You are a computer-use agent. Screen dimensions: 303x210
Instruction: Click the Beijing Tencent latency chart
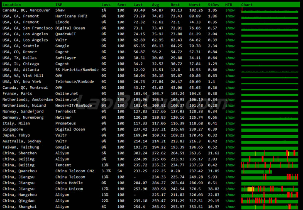click(x=269, y=165)
